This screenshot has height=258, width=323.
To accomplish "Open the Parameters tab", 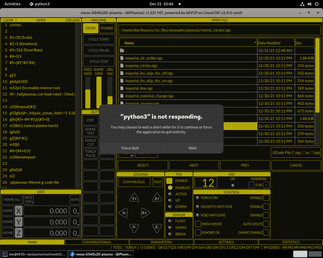I will click(161, 242).
